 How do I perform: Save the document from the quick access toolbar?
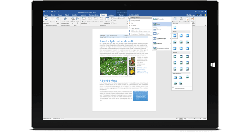click(45, 12)
